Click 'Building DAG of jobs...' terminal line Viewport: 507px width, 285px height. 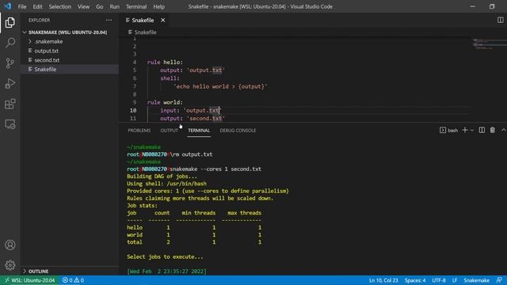(x=162, y=177)
